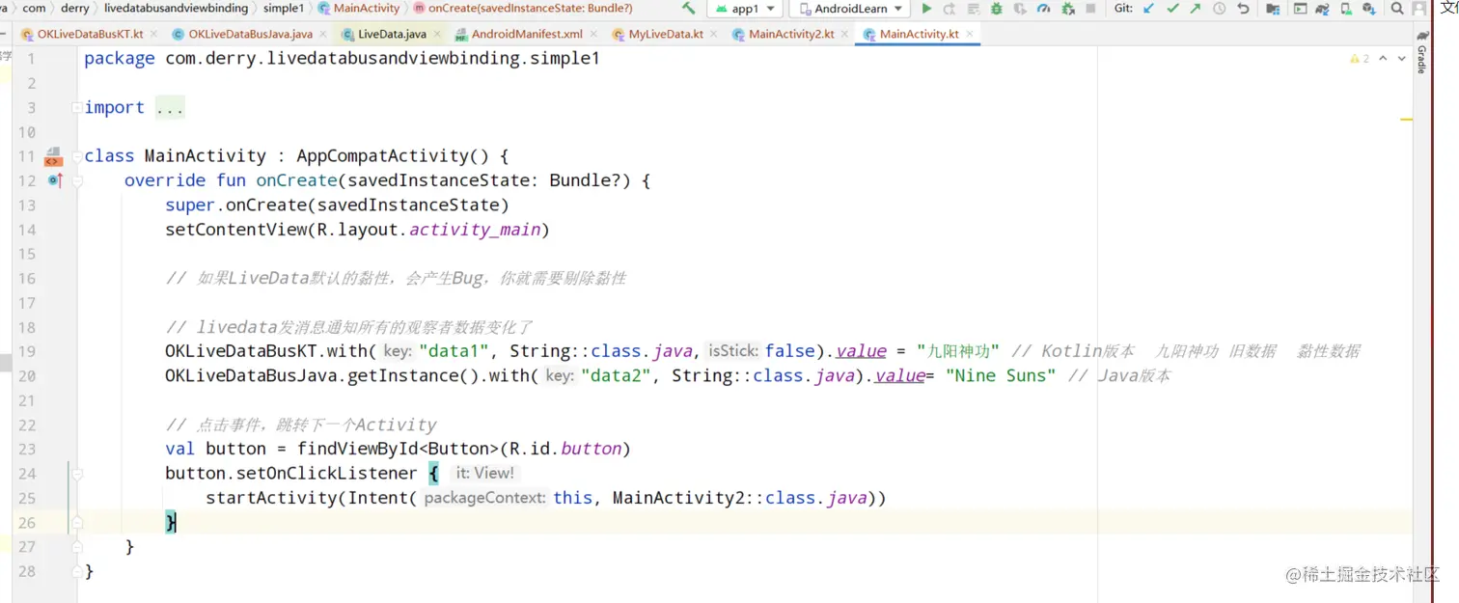Screen dimensions: 1459x603
Task: Git Update Project blue arrow icon
Action: coord(1148,9)
